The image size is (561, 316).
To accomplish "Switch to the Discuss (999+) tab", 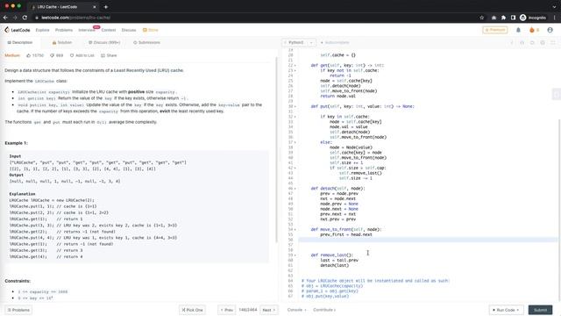I will point(104,43).
